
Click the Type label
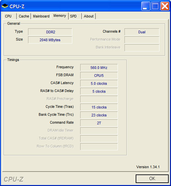pos(19,32)
